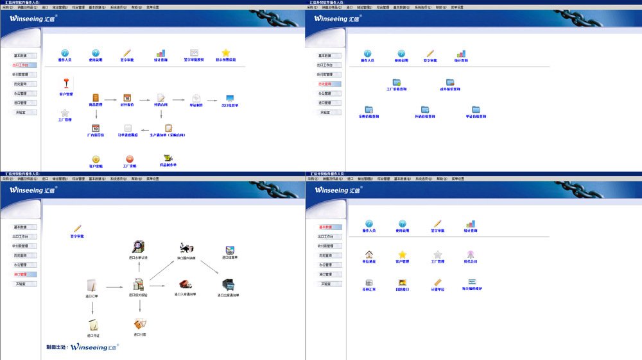Open 海关编码维护 customs code maintenance
642x360 pixels.
pos(472,282)
